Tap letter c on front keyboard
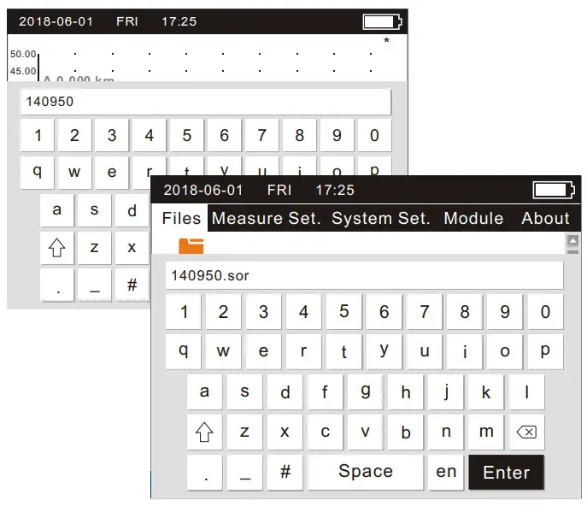 [325, 432]
